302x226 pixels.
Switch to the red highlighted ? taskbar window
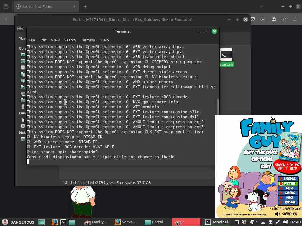(x=186, y=222)
